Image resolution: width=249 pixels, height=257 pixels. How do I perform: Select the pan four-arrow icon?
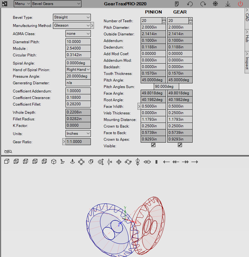coord(119,162)
